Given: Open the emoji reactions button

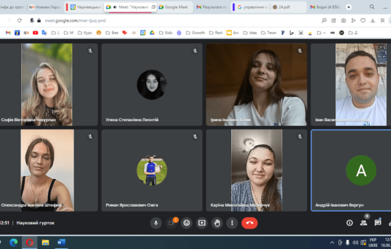Looking at the screenshot, I should pos(187,223).
